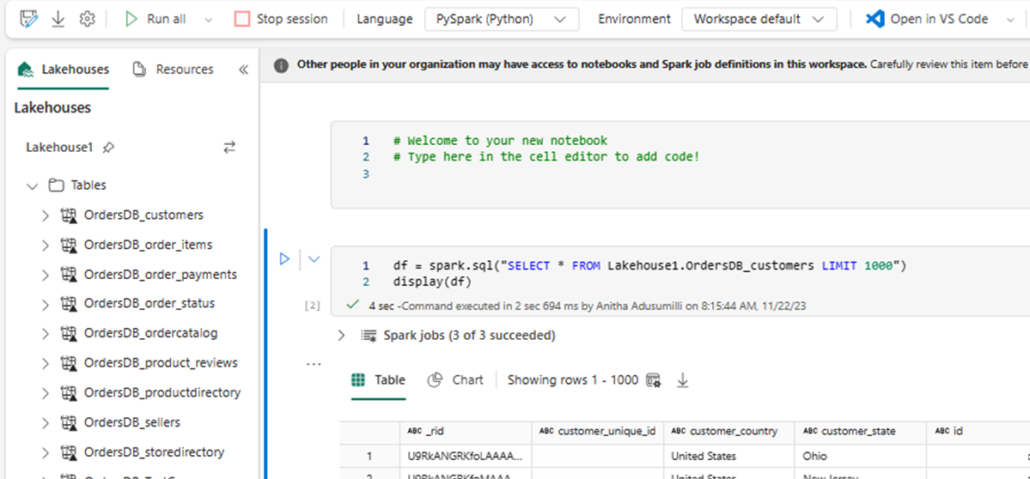Expand OrdersDB_order_payments table

tap(46, 275)
